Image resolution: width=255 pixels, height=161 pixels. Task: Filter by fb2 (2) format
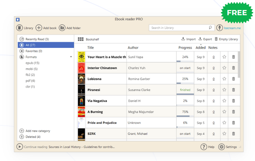pos(30,75)
